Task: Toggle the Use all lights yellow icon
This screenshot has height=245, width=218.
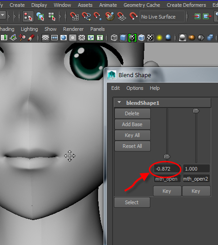Action: point(159,38)
